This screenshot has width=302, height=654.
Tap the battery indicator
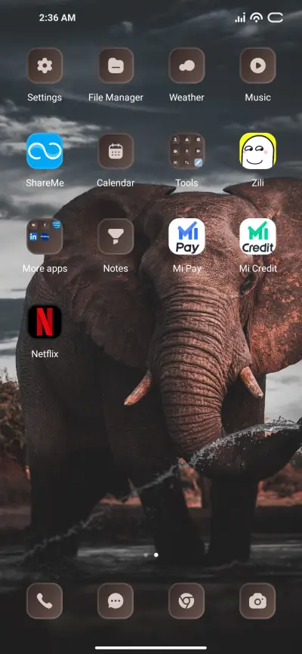(276, 17)
